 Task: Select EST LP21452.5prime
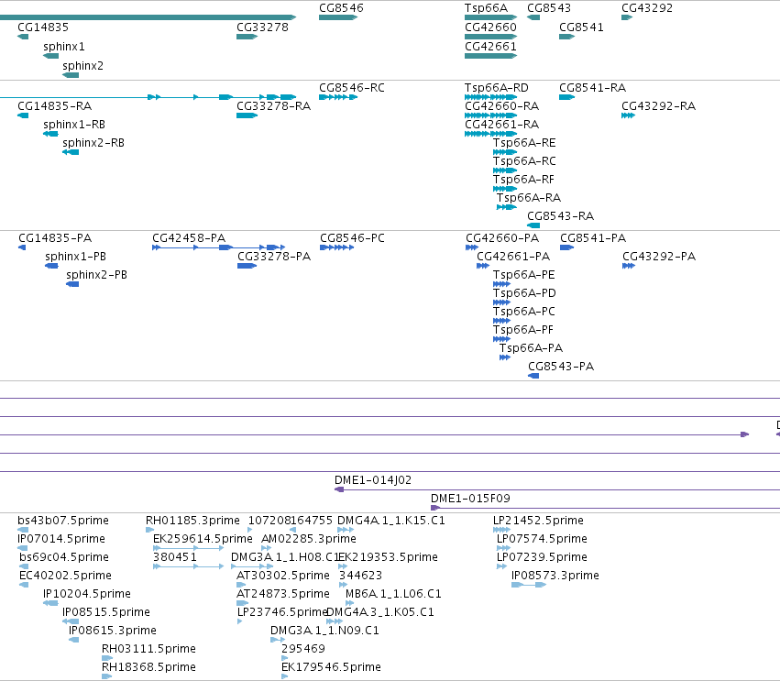pyautogui.click(x=501, y=530)
